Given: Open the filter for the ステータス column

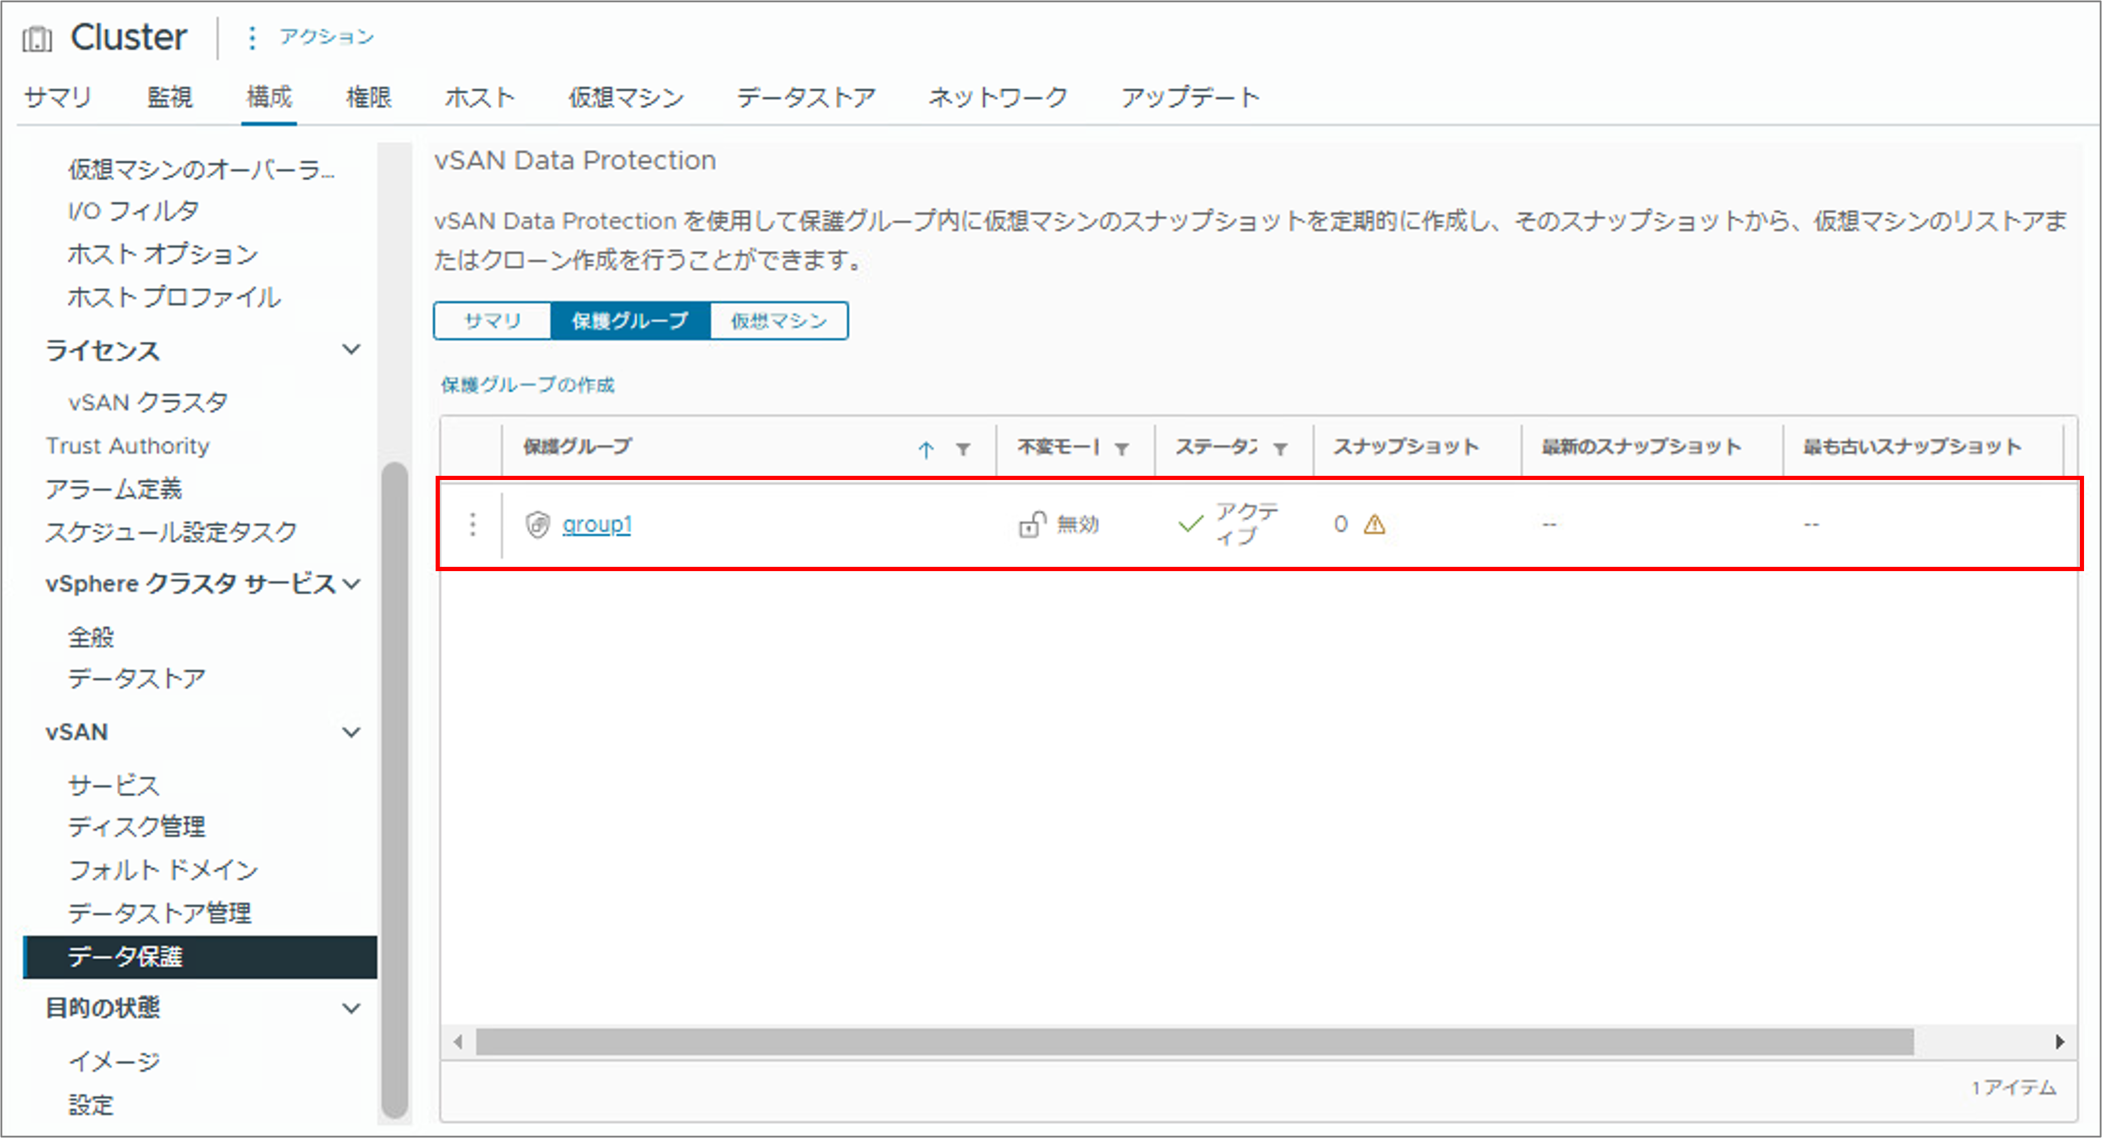Looking at the screenshot, I should click(x=1280, y=449).
